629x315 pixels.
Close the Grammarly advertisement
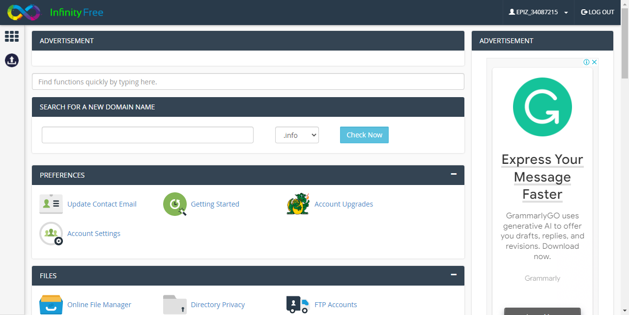pyautogui.click(x=594, y=62)
